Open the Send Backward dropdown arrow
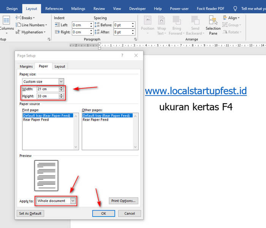The width and height of the screenshot is (266, 228). coord(203,33)
